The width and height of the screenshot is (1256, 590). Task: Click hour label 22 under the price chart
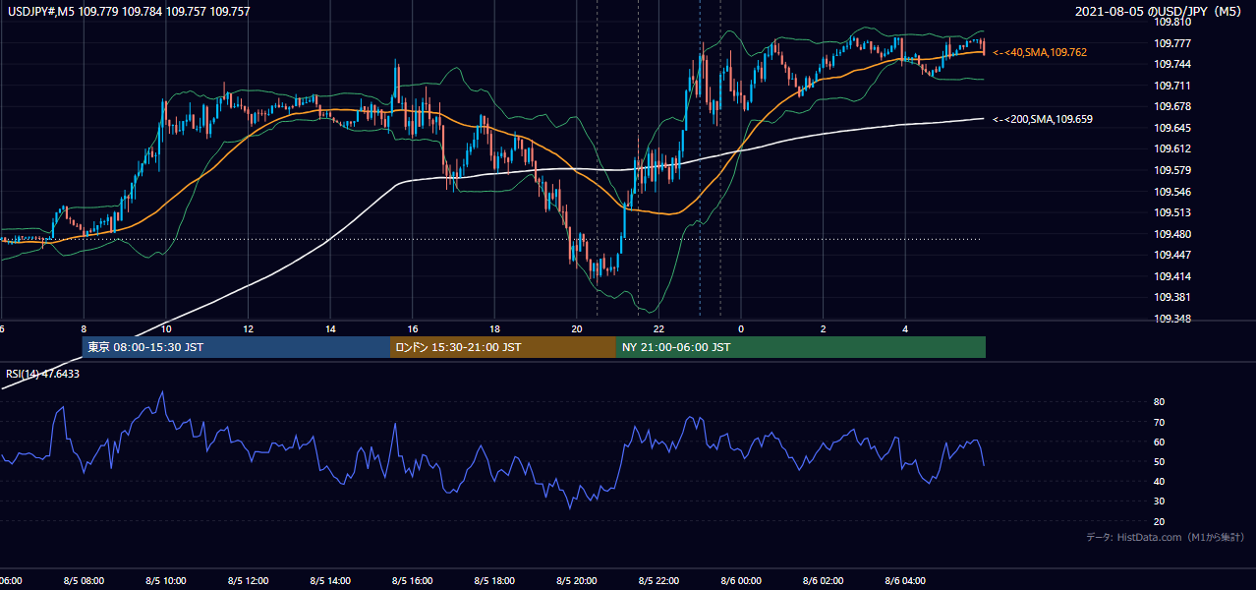click(x=659, y=329)
